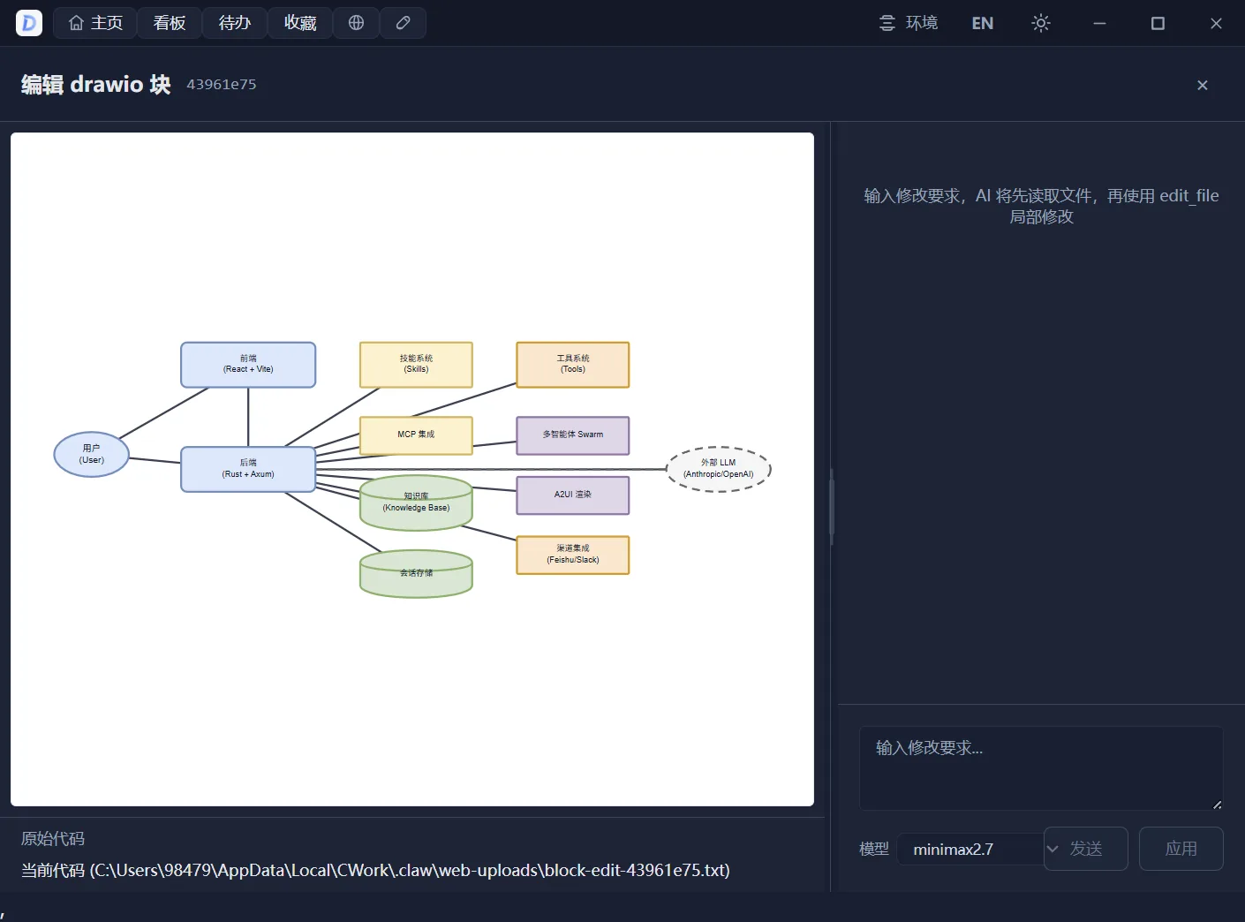Click the panel splitter handle between diagram and chat

[832, 507]
